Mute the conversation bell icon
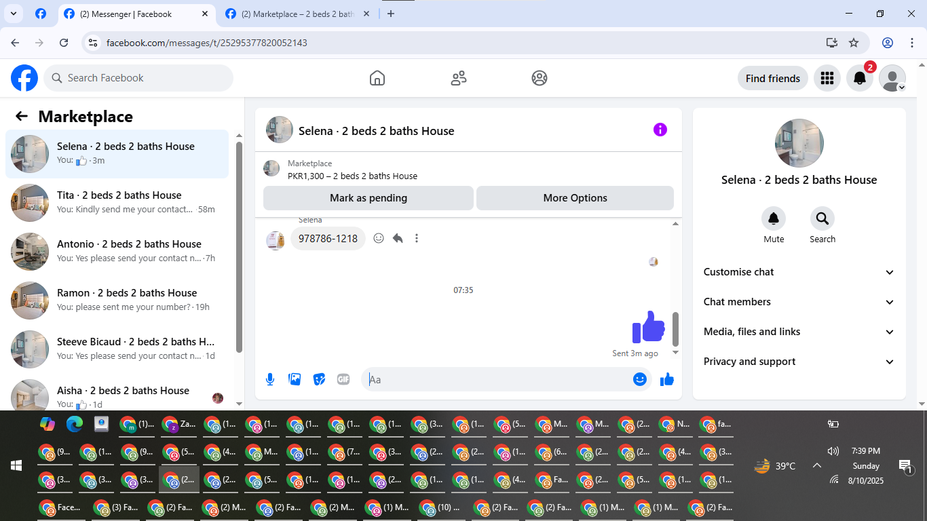This screenshot has height=521, width=927. tap(774, 218)
